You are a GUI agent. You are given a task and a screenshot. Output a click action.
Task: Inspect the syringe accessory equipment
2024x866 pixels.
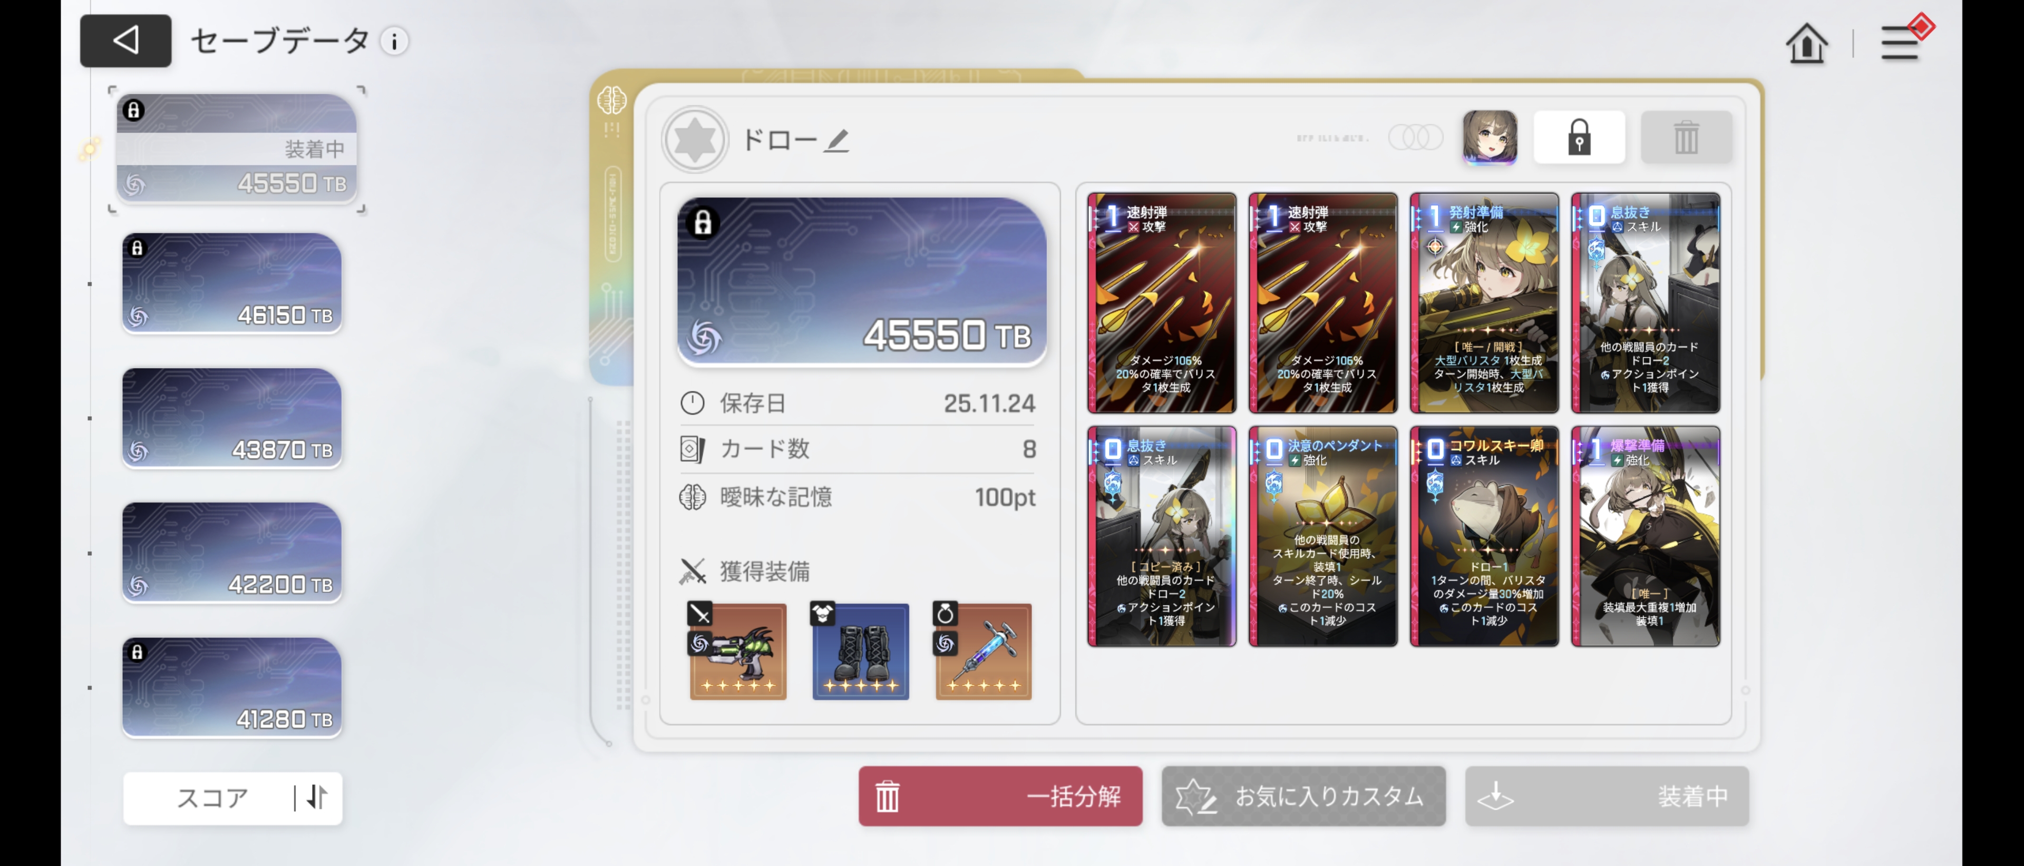[982, 650]
